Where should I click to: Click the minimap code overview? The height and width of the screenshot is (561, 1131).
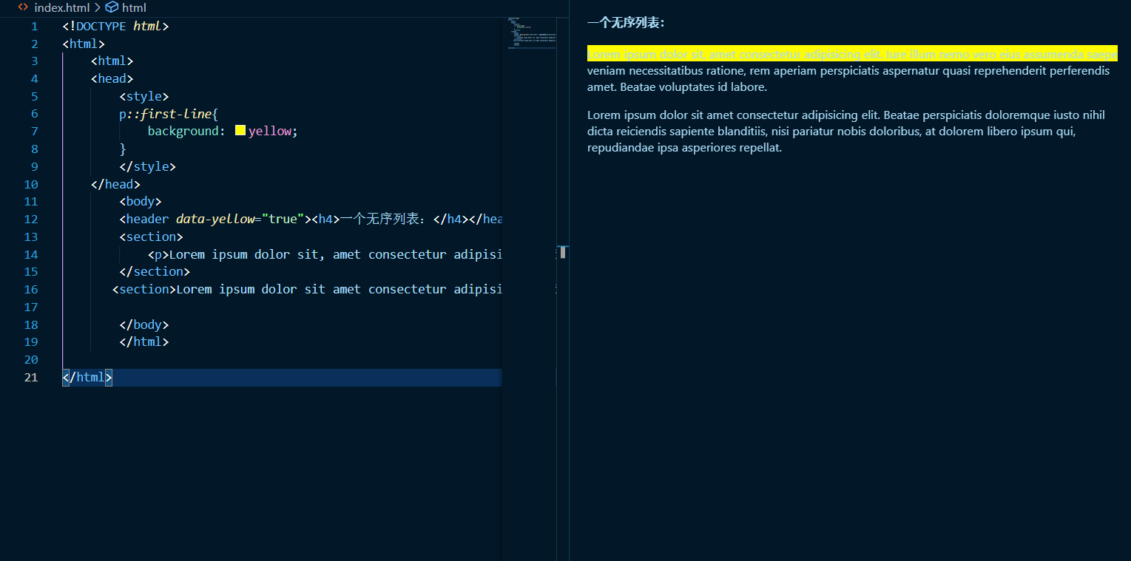(532, 33)
